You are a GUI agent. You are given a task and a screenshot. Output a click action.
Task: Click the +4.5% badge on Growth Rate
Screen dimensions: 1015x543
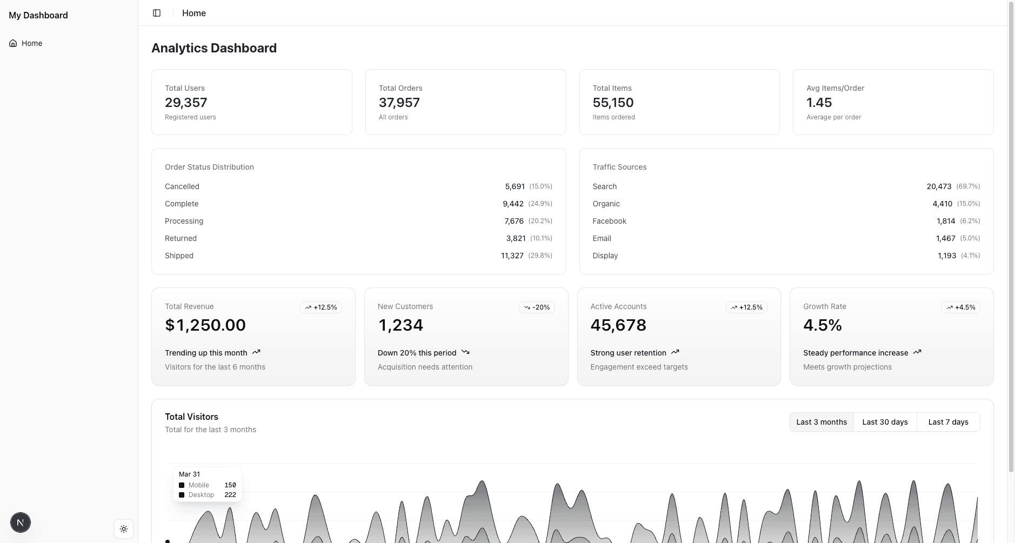[x=960, y=307]
